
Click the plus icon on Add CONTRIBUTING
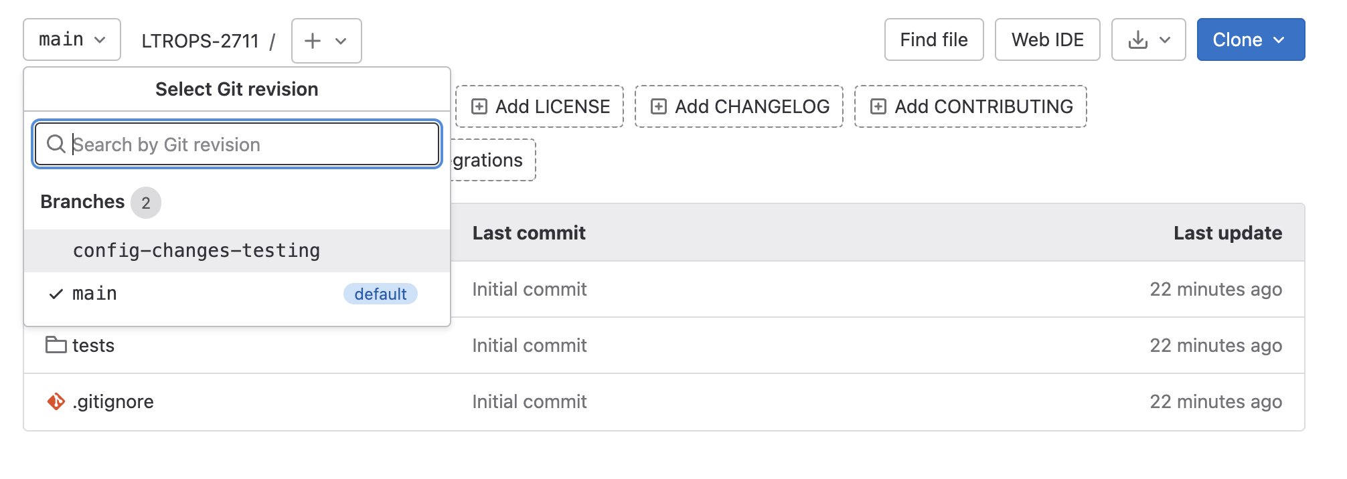pyautogui.click(x=878, y=106)
